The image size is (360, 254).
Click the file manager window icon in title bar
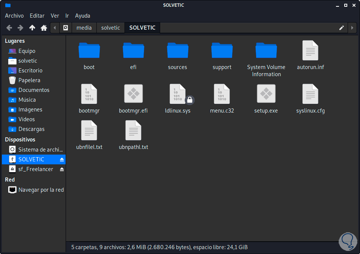[x=8, y=5]
